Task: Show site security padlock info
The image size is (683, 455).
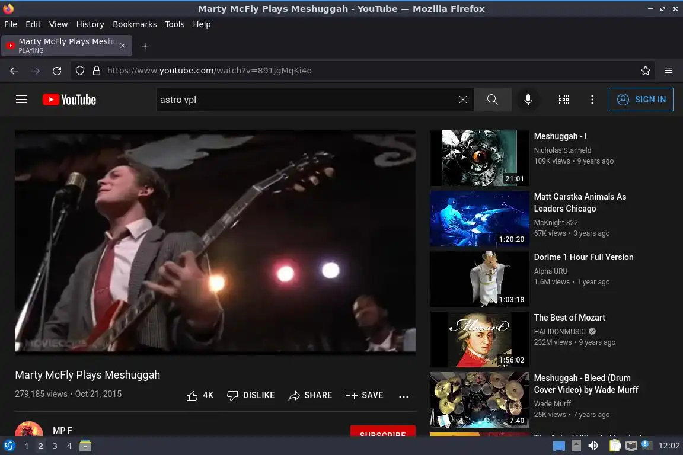Action: [x=97, y=71]
